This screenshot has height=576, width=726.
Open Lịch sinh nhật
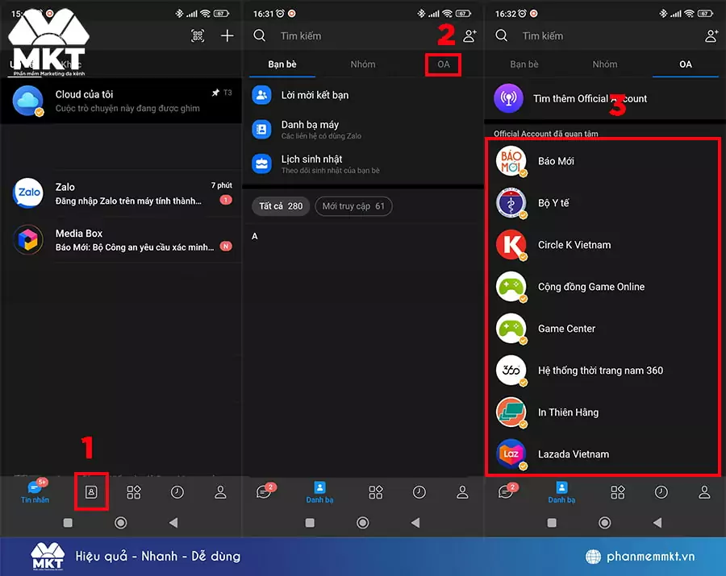click(363, 164)
